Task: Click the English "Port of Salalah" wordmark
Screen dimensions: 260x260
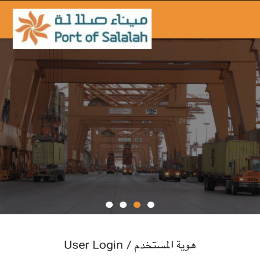Action: point(101,37)
